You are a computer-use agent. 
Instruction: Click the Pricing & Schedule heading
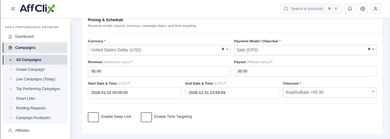click(105, 20)
